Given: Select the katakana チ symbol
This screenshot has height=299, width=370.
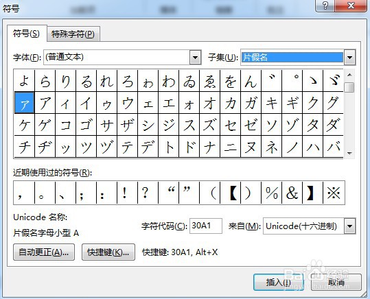Looking at the screenshot, I should pyautogui.click(x=25, y=147).
